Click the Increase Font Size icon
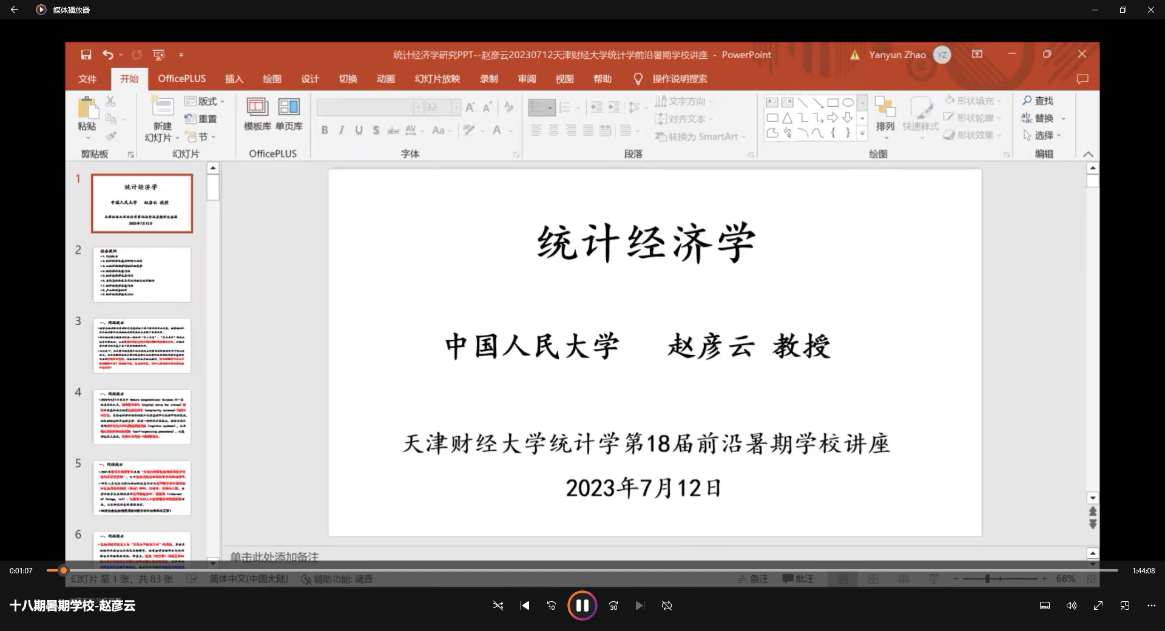Viewport: 1165px width, 631px height. [470, 107]
